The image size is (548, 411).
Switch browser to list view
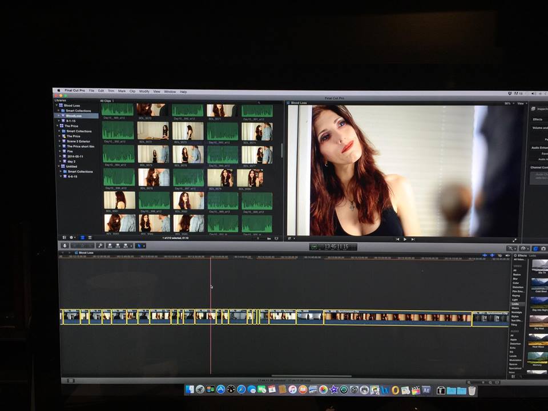[x=90, y=237]
